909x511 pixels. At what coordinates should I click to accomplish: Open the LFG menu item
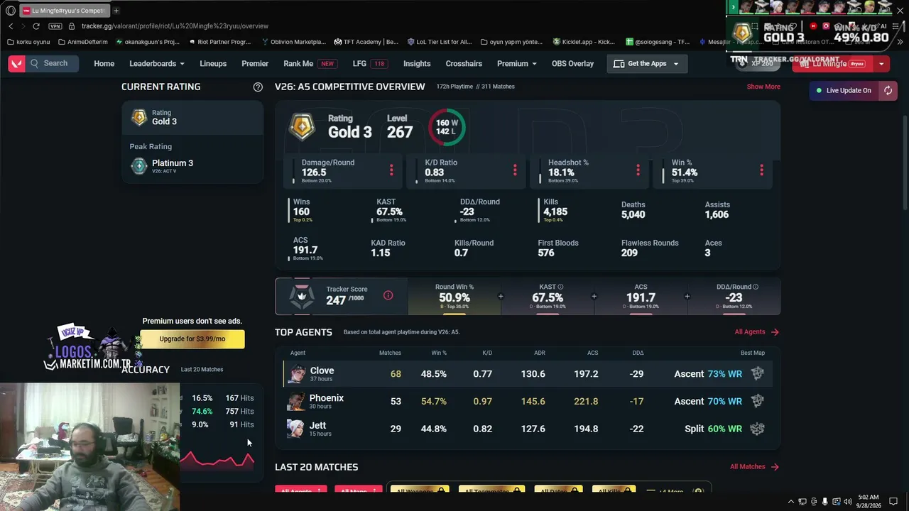click(x=369, y=64)
